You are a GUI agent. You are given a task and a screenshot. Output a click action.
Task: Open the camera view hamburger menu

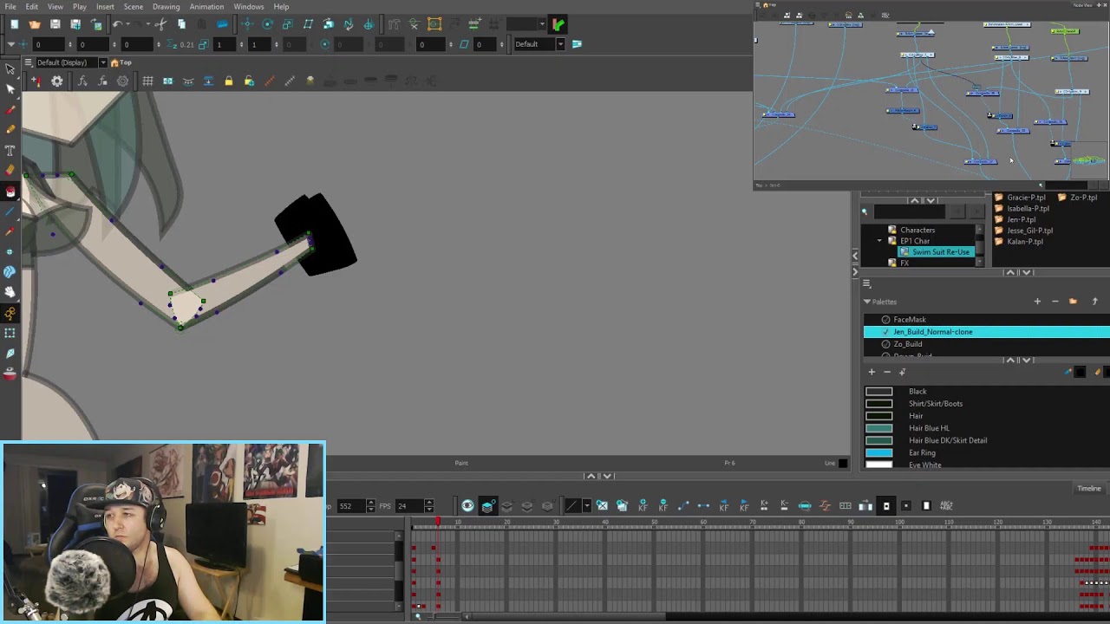(x=28, y=62)
